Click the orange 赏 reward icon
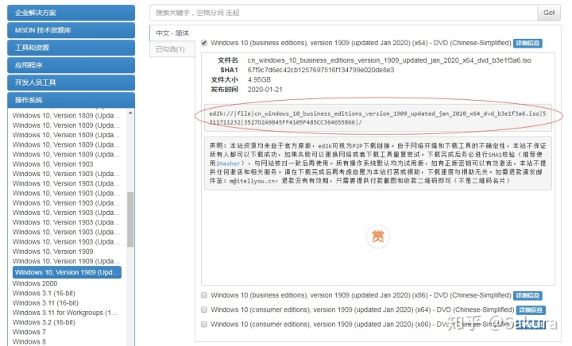The image size is (572, 346). 378,236
